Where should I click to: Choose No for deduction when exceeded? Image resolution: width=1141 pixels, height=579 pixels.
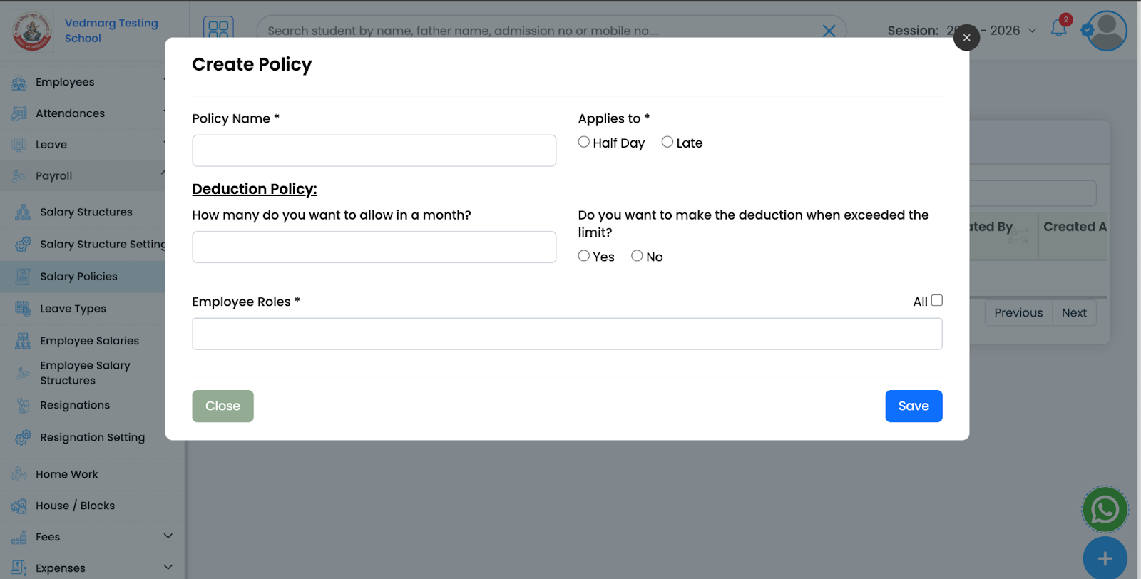(x=637, y=256)
